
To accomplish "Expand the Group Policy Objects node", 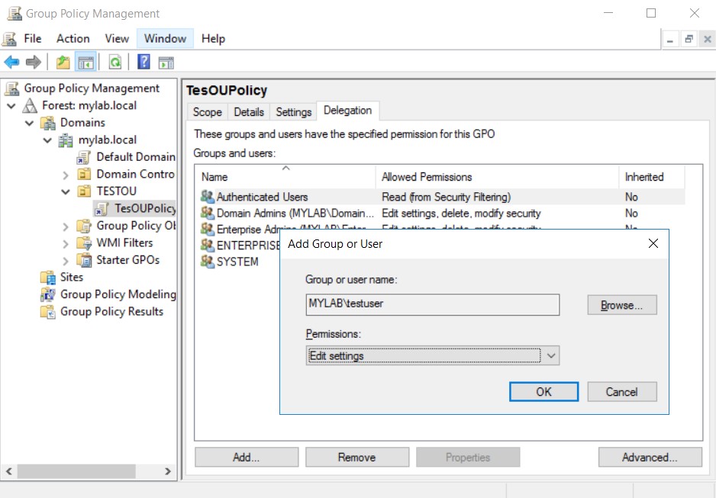I will tap(66, 227).
